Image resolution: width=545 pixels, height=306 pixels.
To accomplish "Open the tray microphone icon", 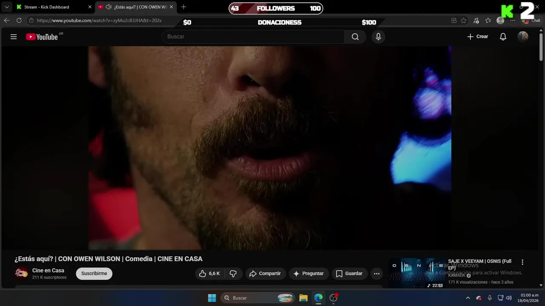I will point(490,298).
